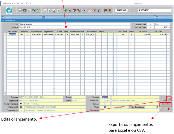174x134 pixels.
Task: Click the edit field window icon
Action: pyautogui.click(x=74, y=10)
